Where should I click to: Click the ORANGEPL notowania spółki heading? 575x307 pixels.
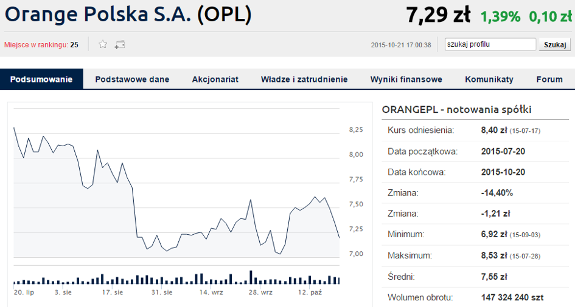tap(456, 110)
